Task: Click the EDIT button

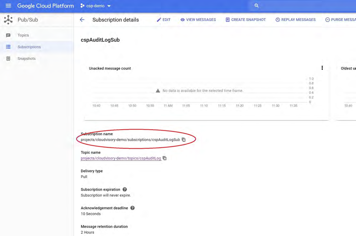Action: tap(163, 20)
